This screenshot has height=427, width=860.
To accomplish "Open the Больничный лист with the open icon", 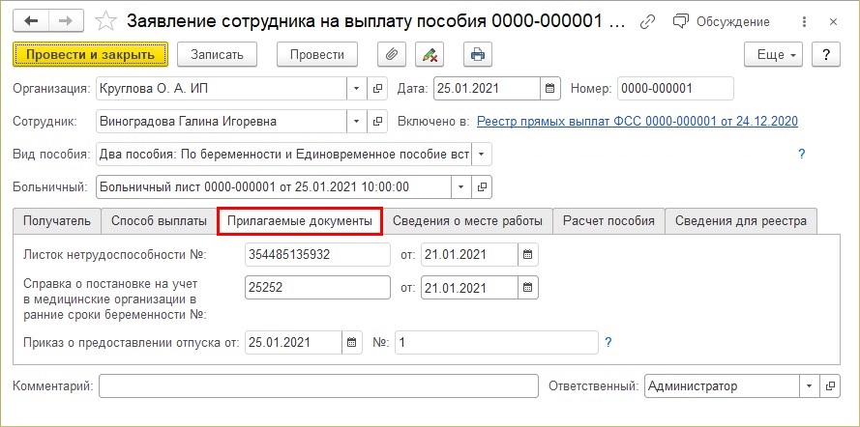I will [x=482, y=187].
